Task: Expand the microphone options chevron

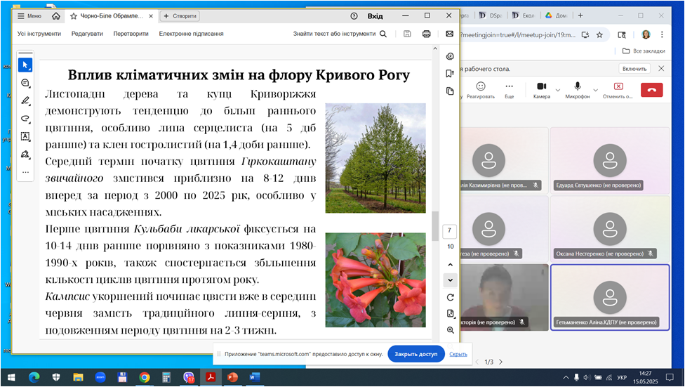Action: coord(597,89)
